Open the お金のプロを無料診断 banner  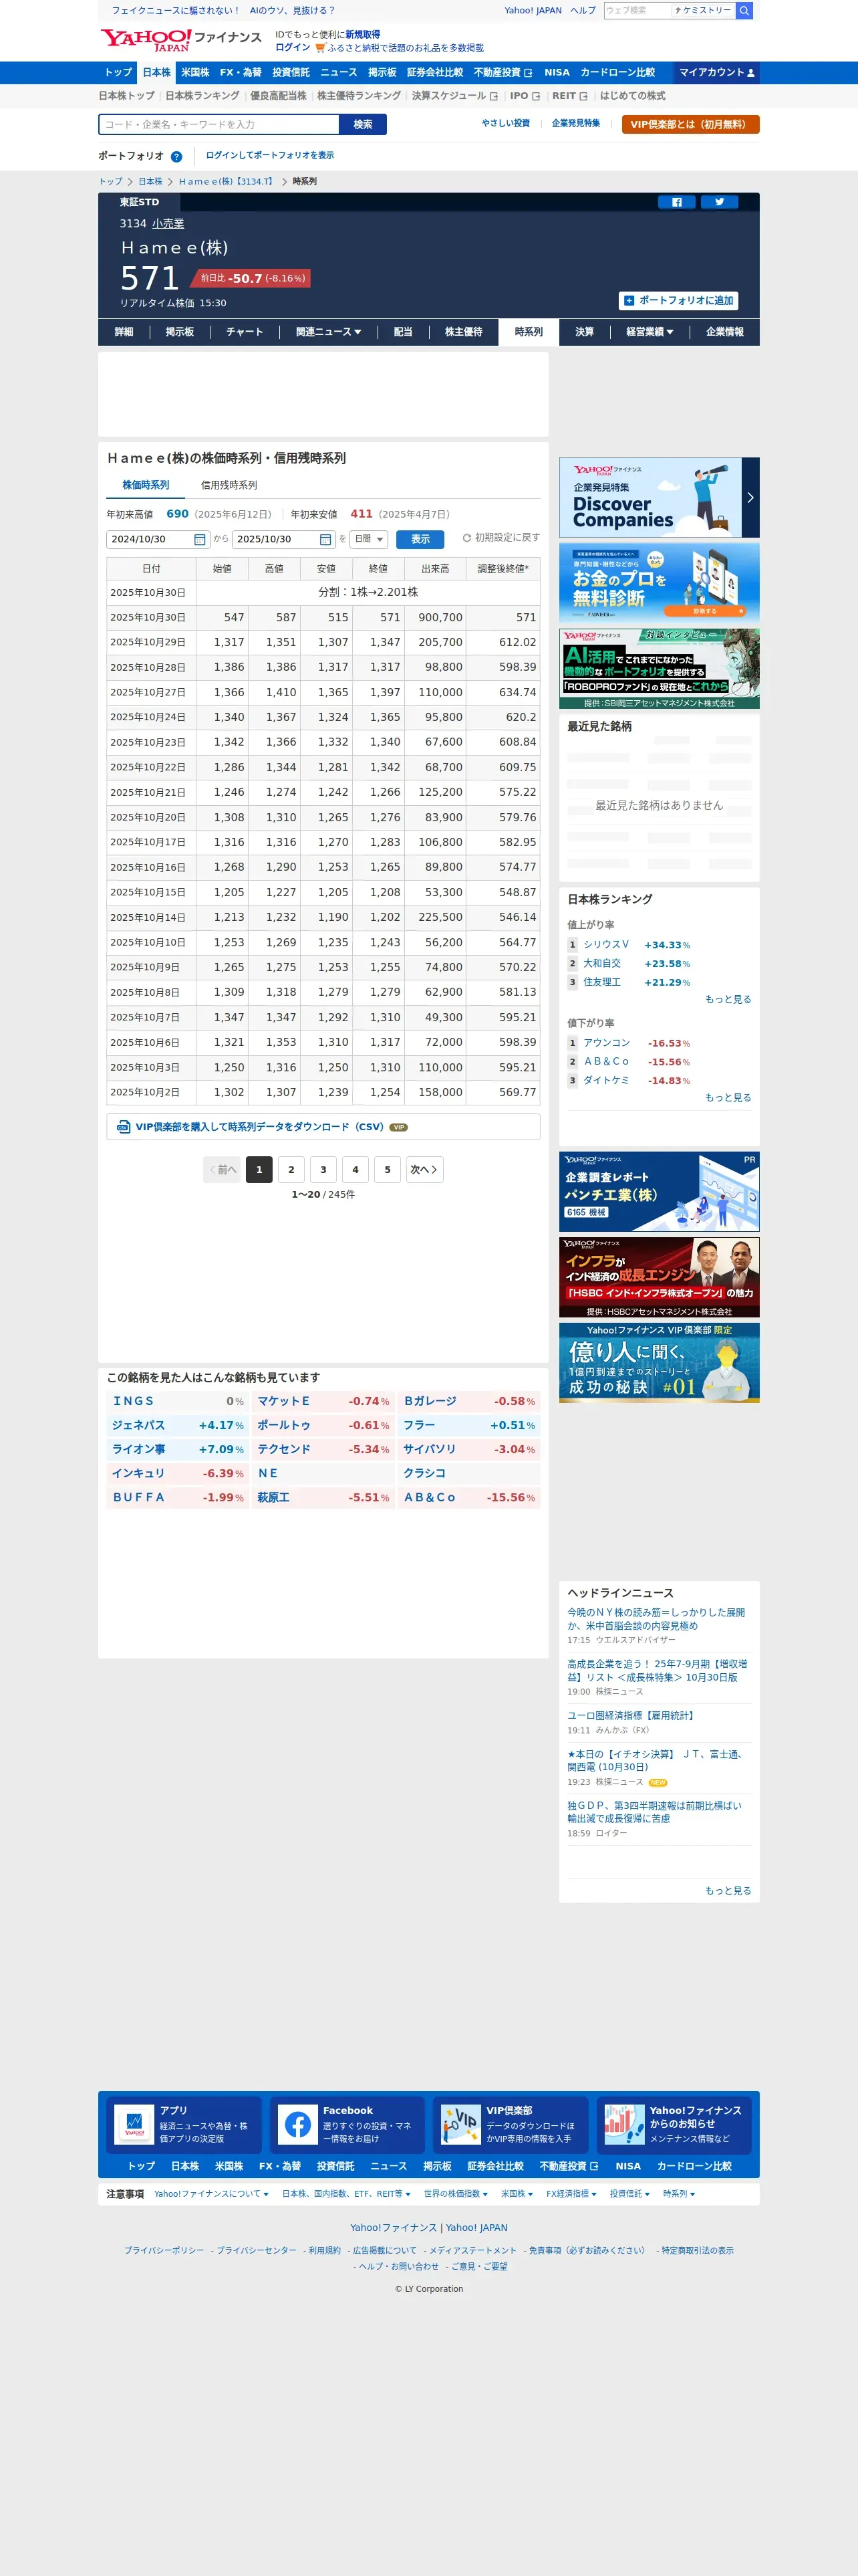(x=660, y=583)
